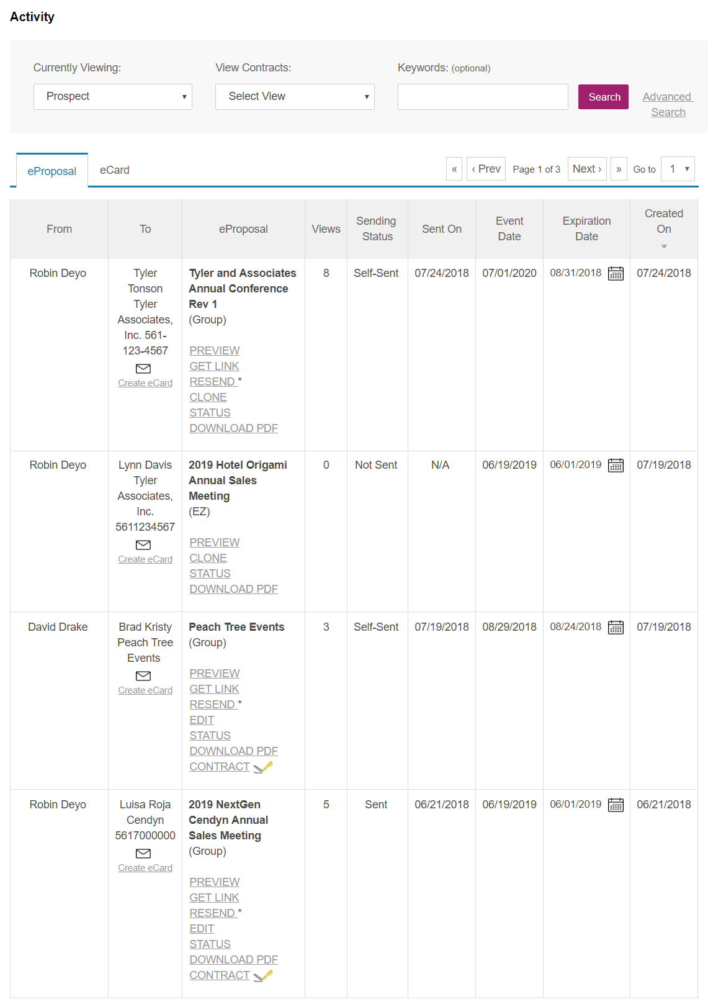The width and height of the screenshot is (708, 1002).
Task: Select the 'Tyler and Associates Annual Conference Rev 1' title
Action: 243,289
